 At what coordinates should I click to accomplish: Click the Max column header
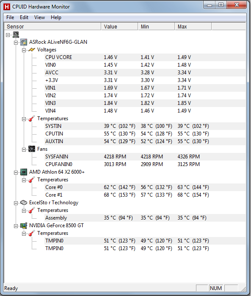click(x=193, y=27)
